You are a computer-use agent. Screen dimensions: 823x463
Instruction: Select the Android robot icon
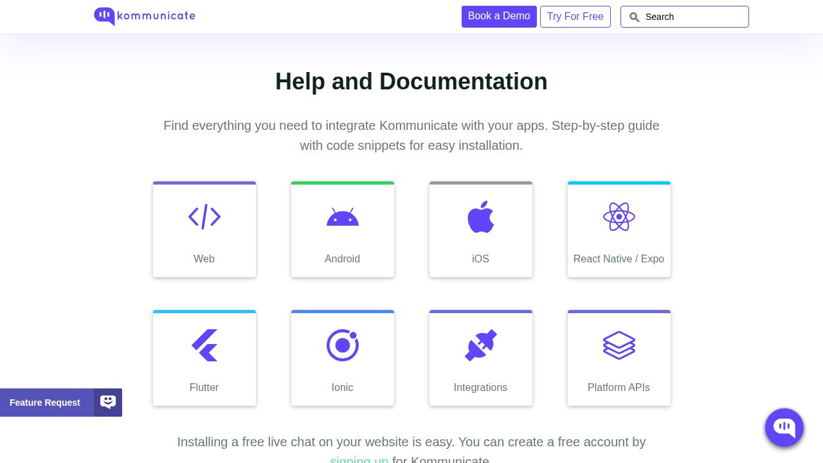click(343, 217)
